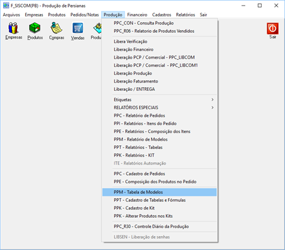Open the Empresas menu

(34, 15)
